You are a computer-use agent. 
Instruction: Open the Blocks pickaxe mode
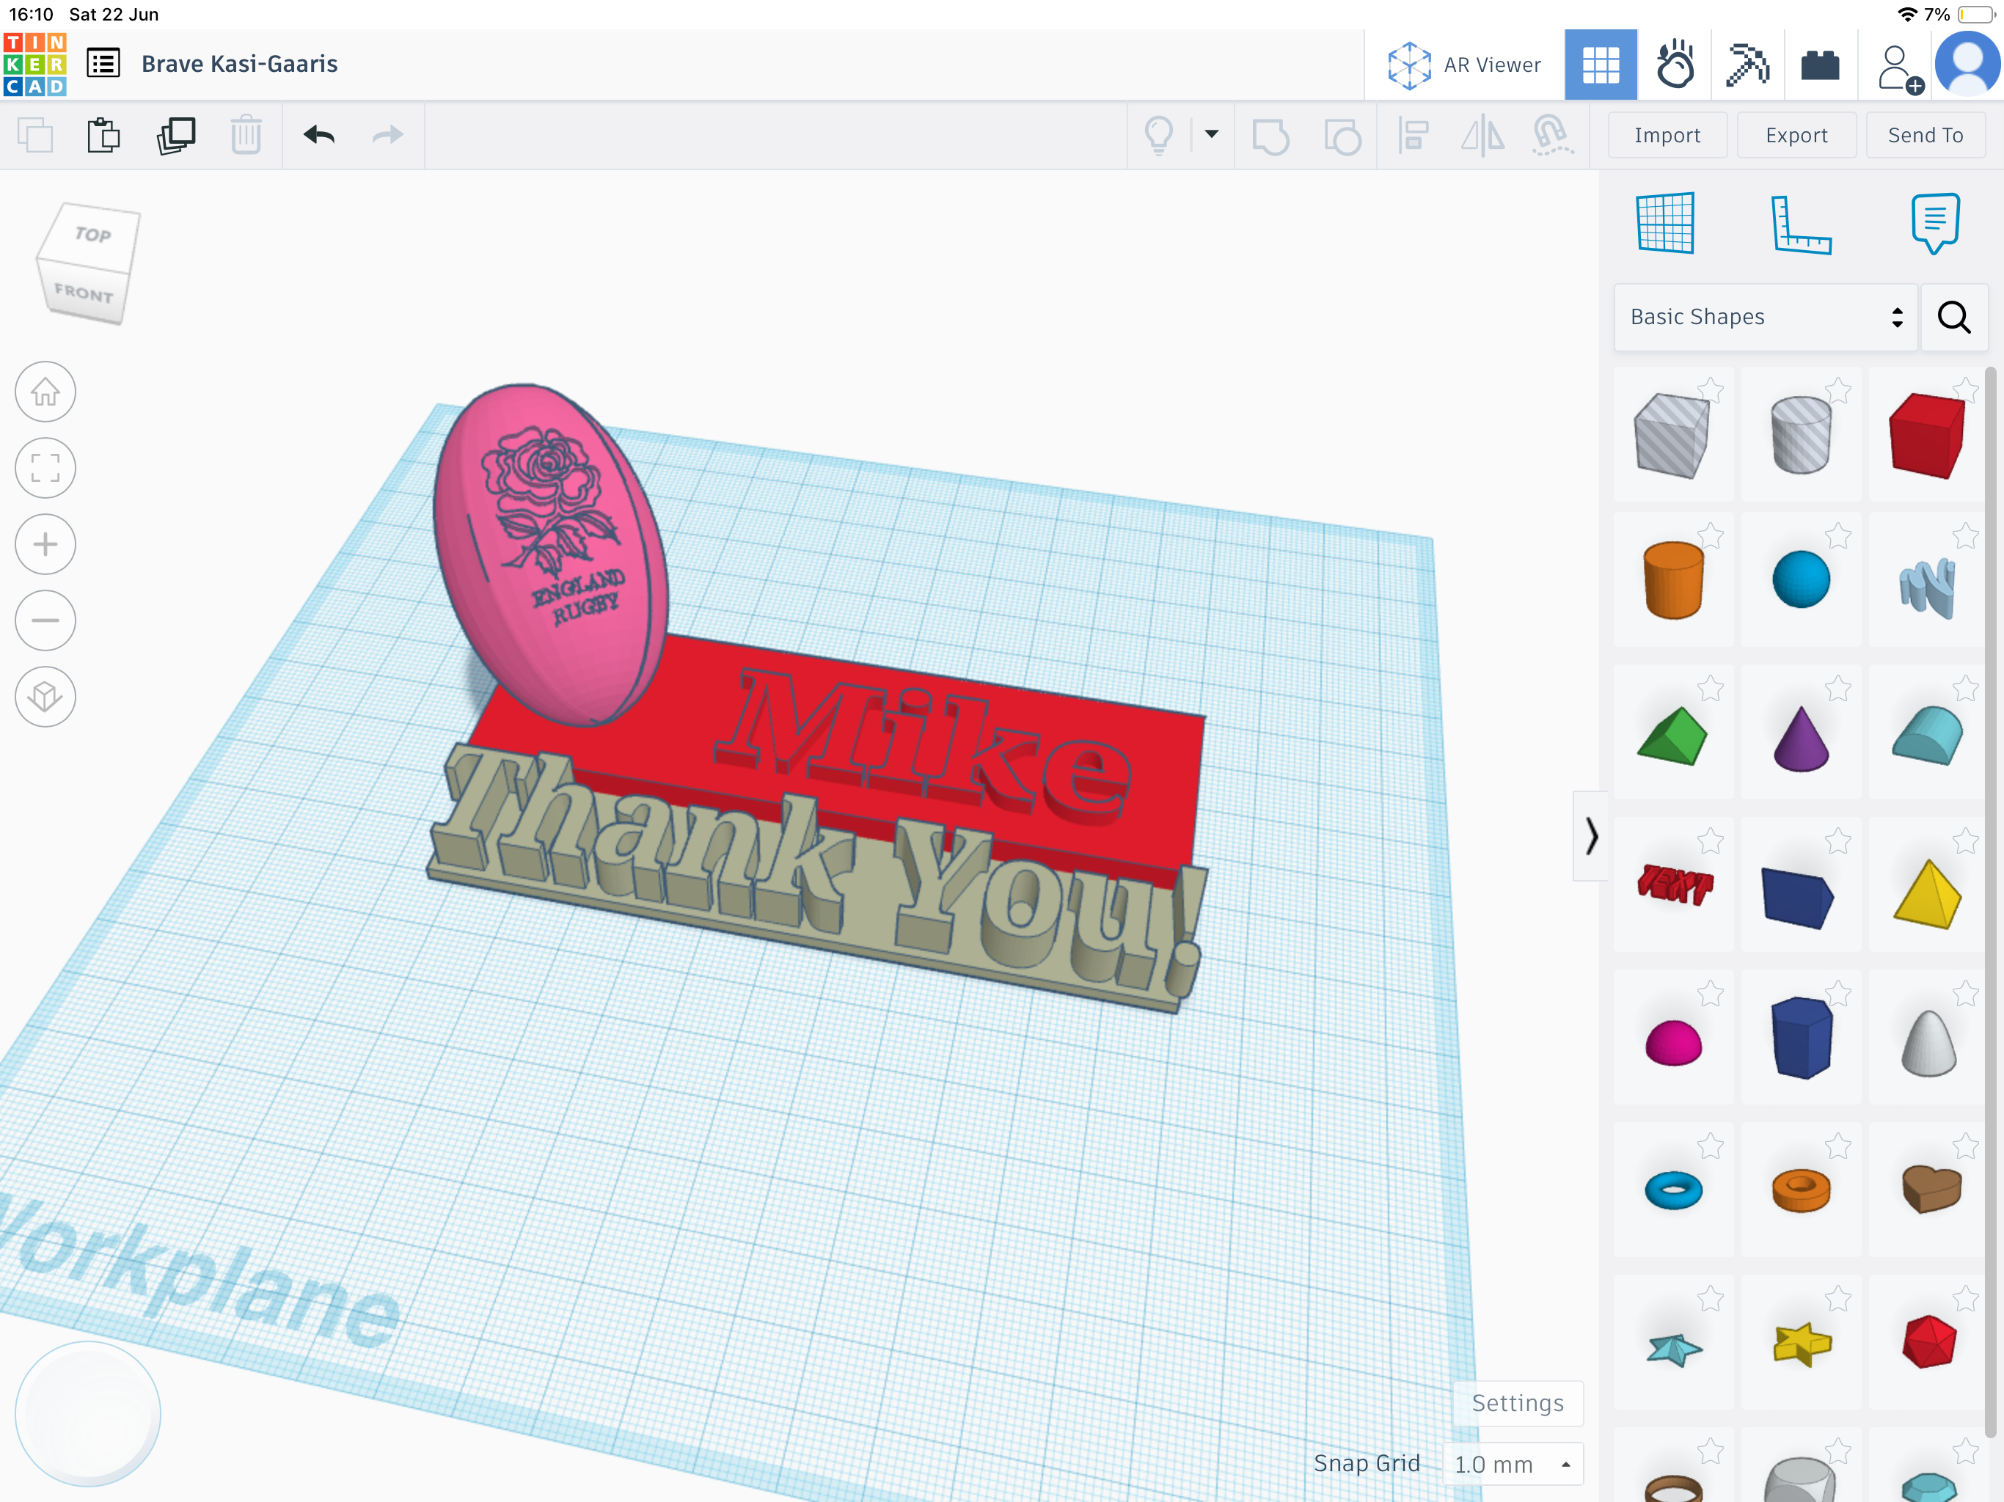click(1747, 65)
